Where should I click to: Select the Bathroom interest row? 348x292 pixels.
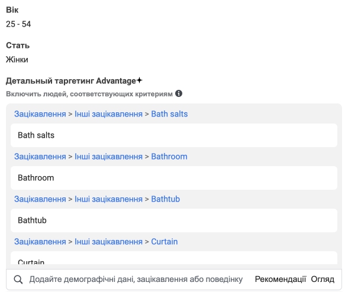(174, 178)
